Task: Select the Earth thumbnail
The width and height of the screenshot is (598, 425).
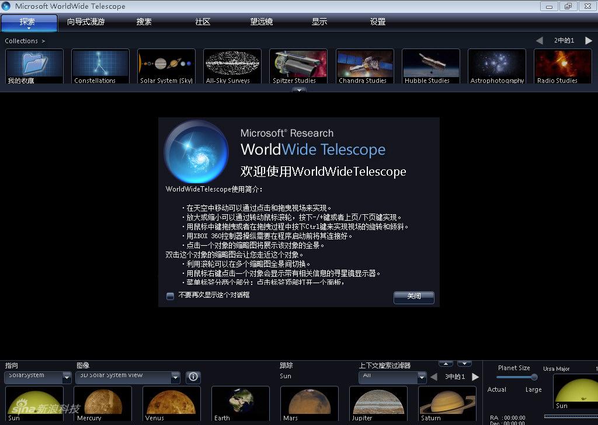Action: [x=240, y=403]
